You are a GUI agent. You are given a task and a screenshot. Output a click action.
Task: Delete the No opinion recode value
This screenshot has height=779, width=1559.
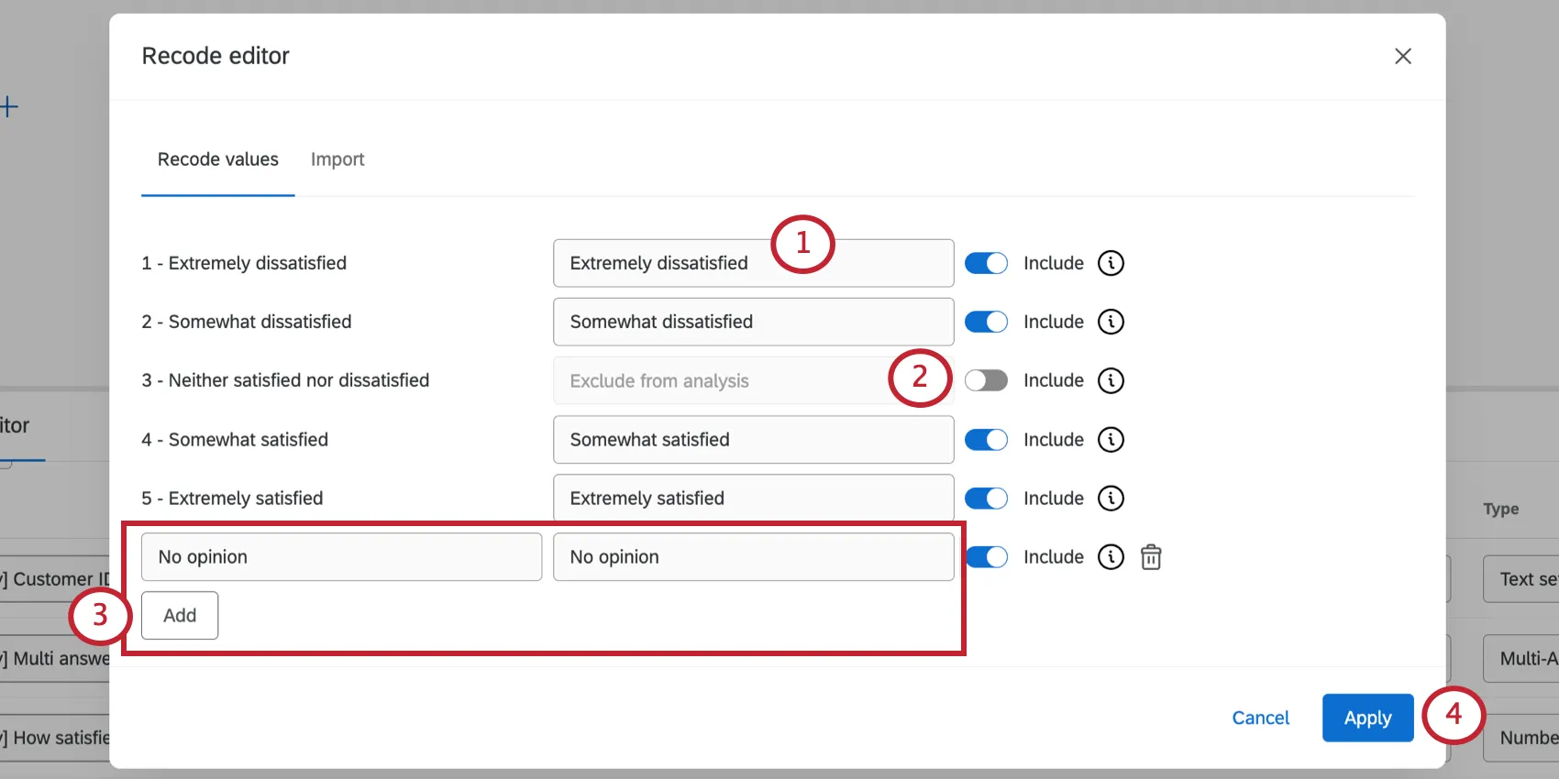pyautogui.click(x=1151, y=557)
